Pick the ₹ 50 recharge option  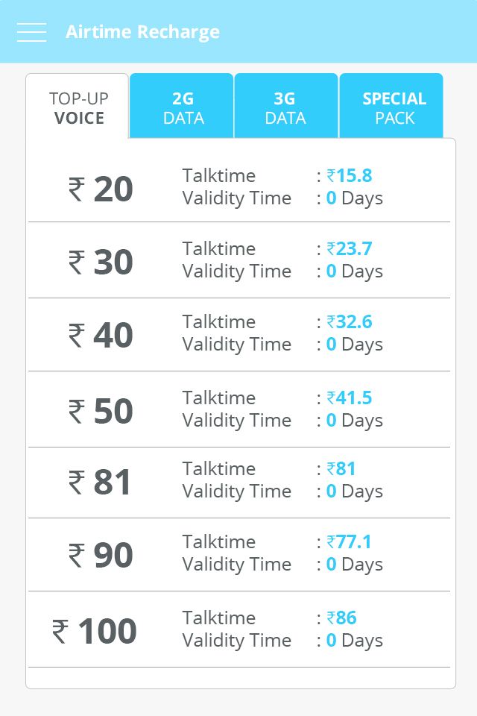click(239, 409)
